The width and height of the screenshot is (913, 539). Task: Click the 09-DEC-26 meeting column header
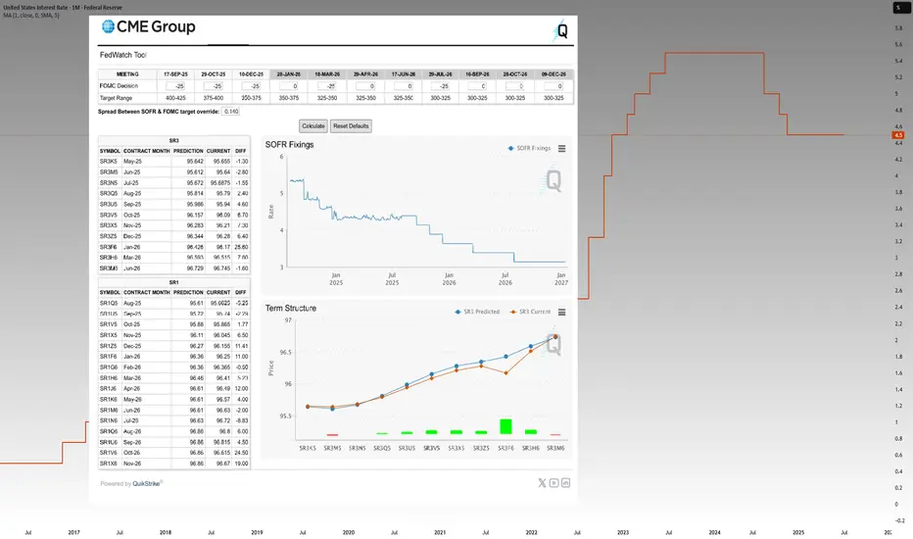pos(553,74)
